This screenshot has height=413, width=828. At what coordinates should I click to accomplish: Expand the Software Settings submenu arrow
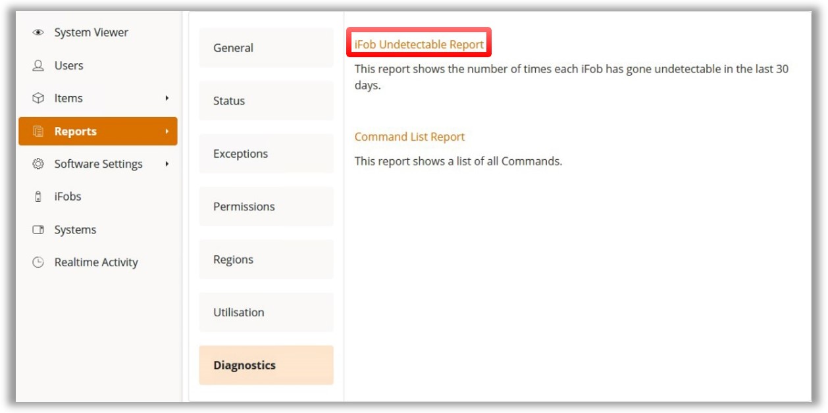(167, 164)
